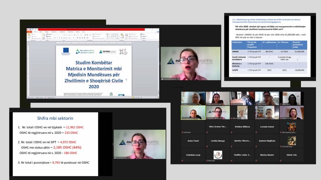Open the File tab in PowerPoint

pyautogui.click(x=29, y=32)
